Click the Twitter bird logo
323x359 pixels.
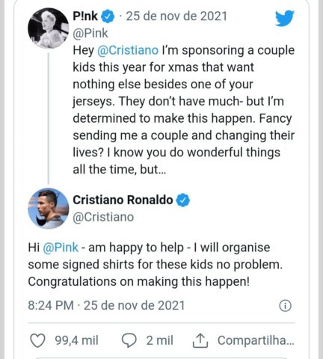pyautogui.click(x=285, y=18)
